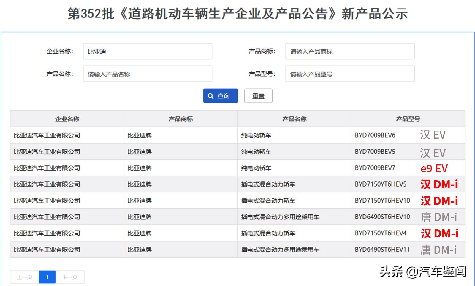Click the 产品商标 column header
This screenshot has height=286, width=475.
tap(180, 119)
